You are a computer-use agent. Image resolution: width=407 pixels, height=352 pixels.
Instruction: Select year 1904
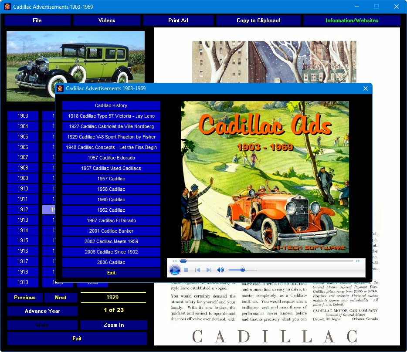[x=23, y=126]
